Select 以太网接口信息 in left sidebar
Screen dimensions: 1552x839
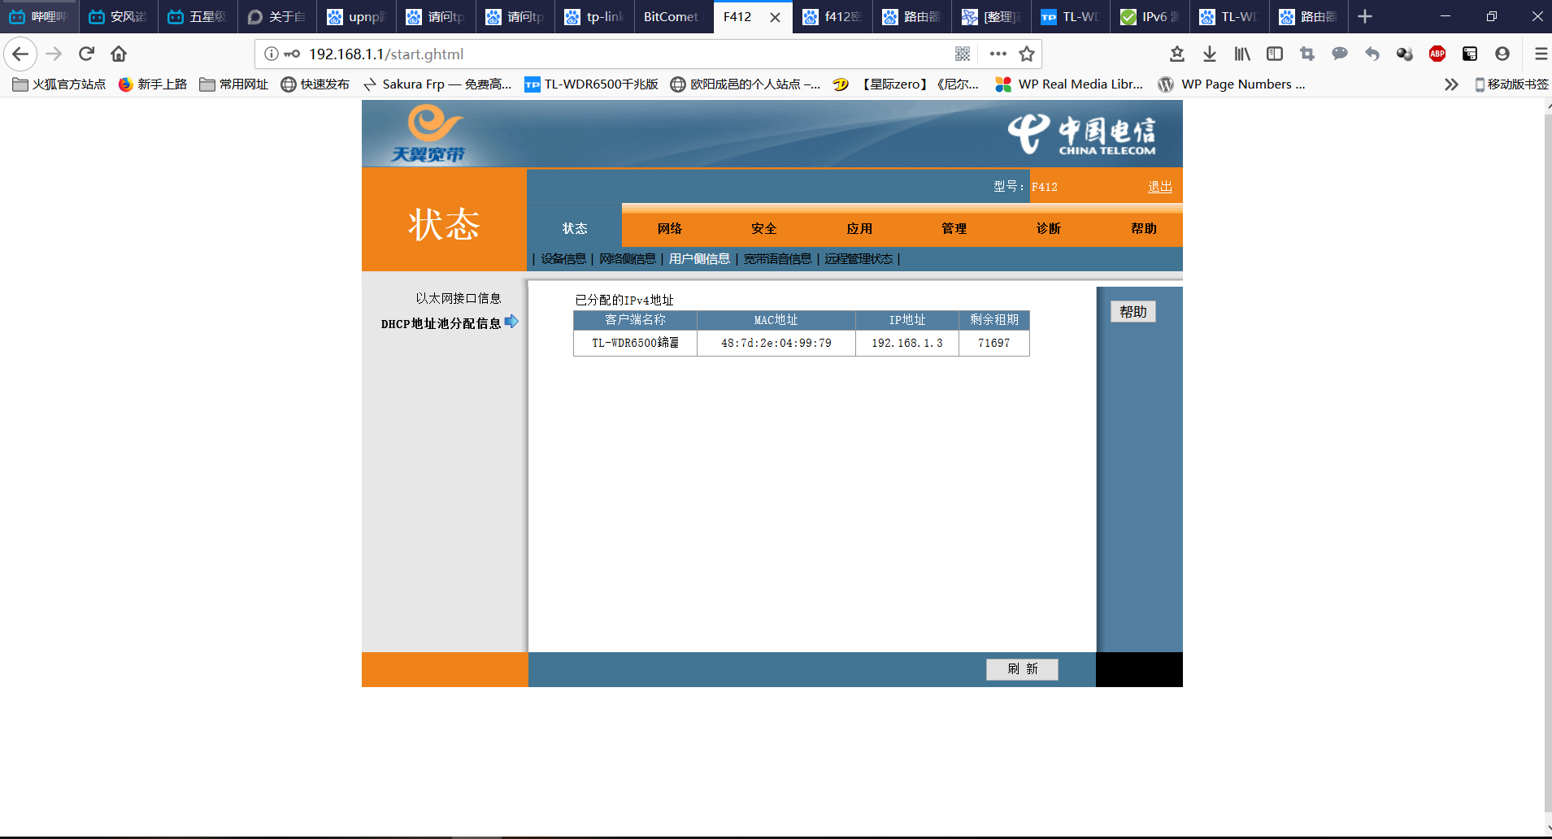pyautogui.click(x=458, y=298)
